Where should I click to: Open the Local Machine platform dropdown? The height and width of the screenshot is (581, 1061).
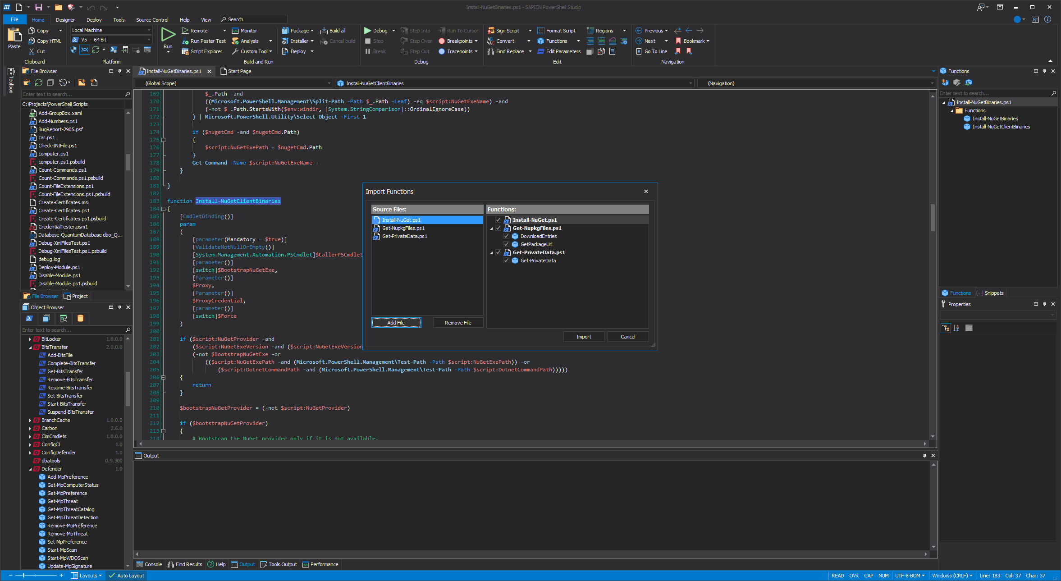click(x=149, y=30)
